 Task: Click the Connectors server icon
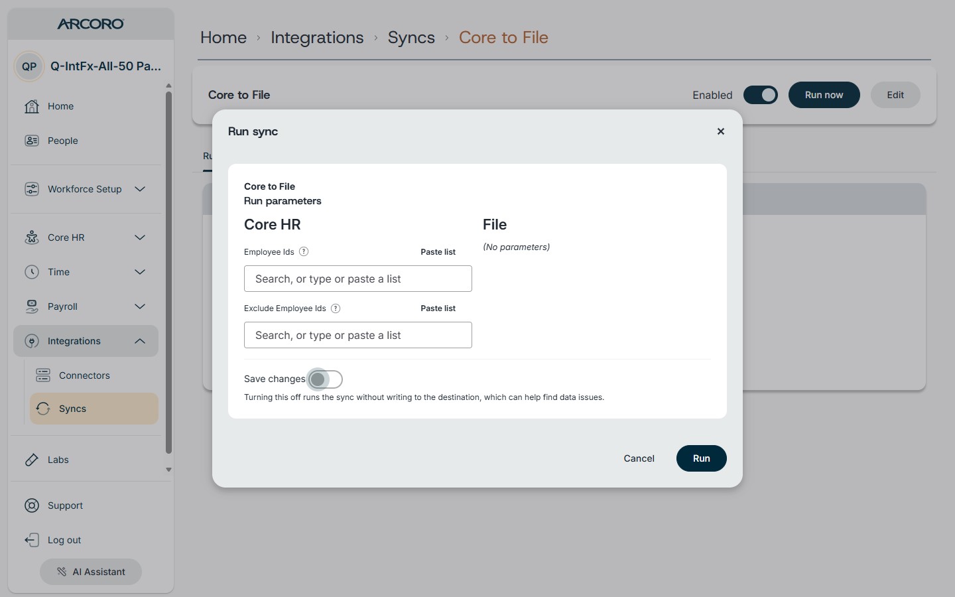43,375
